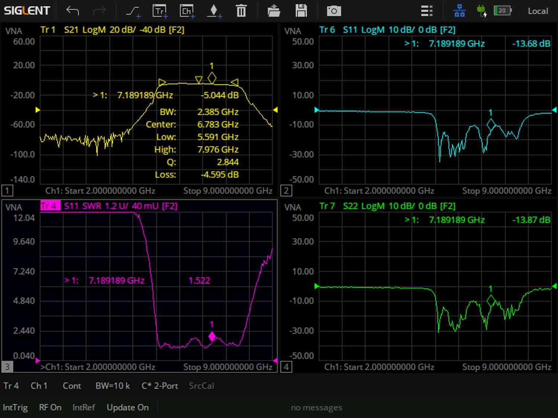Click the trash delete icon
The width and height of the screenshot is (558, 418).
pyautogui.click(x=241, y=11)
